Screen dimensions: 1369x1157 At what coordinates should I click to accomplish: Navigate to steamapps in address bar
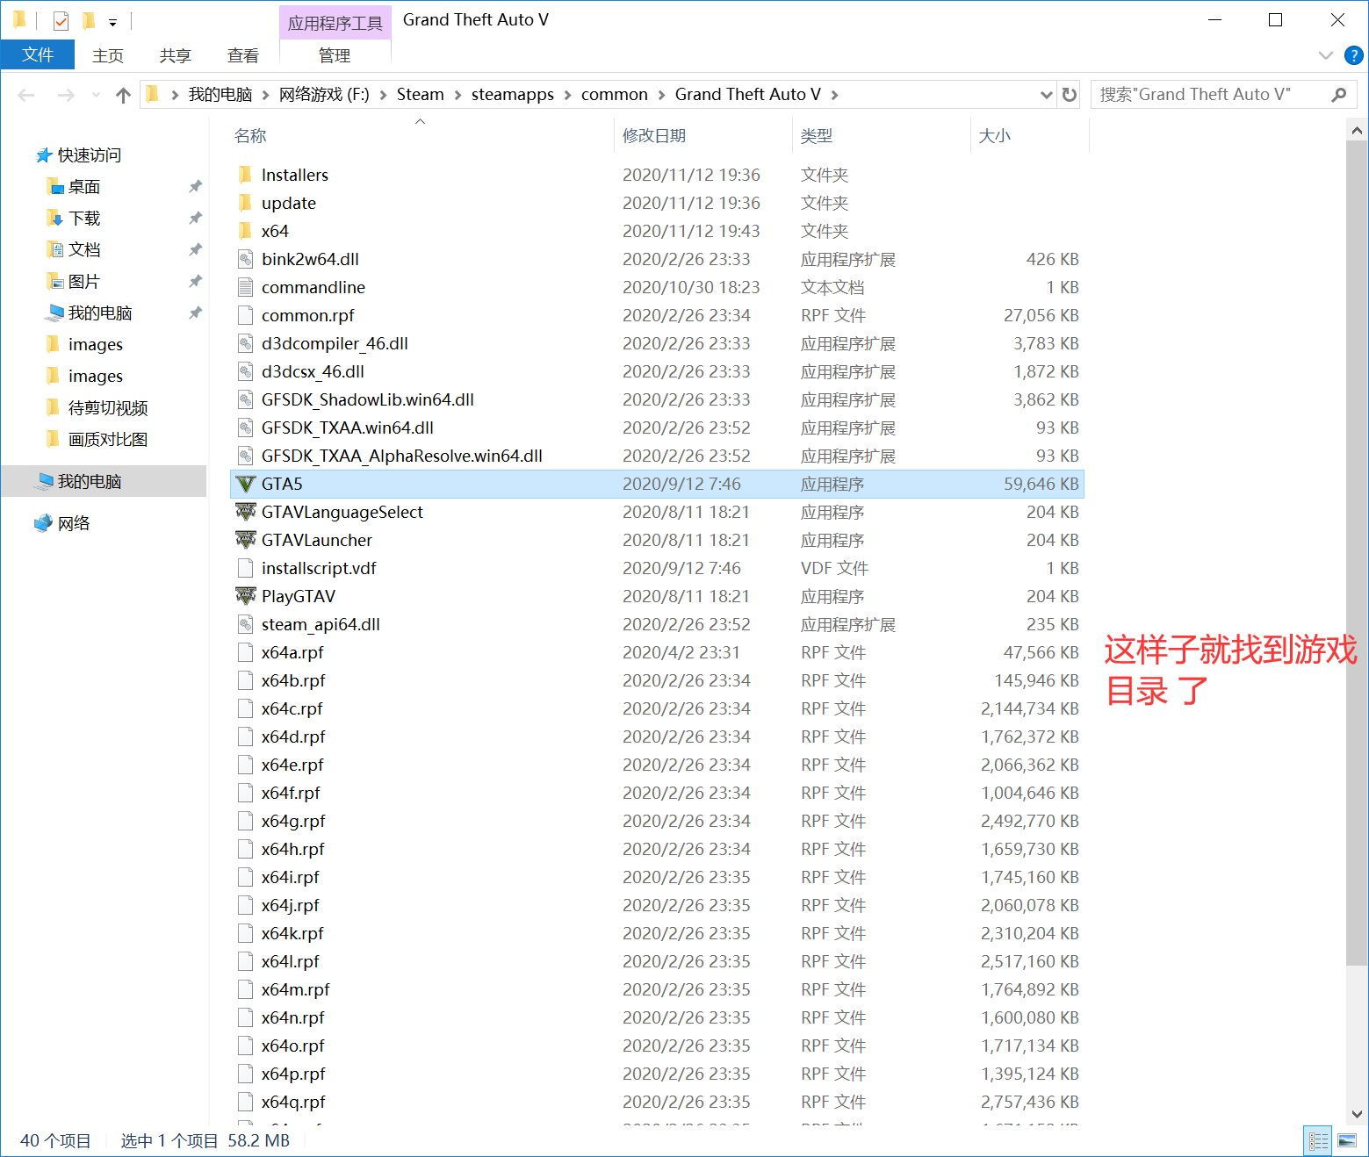(513, 95)
